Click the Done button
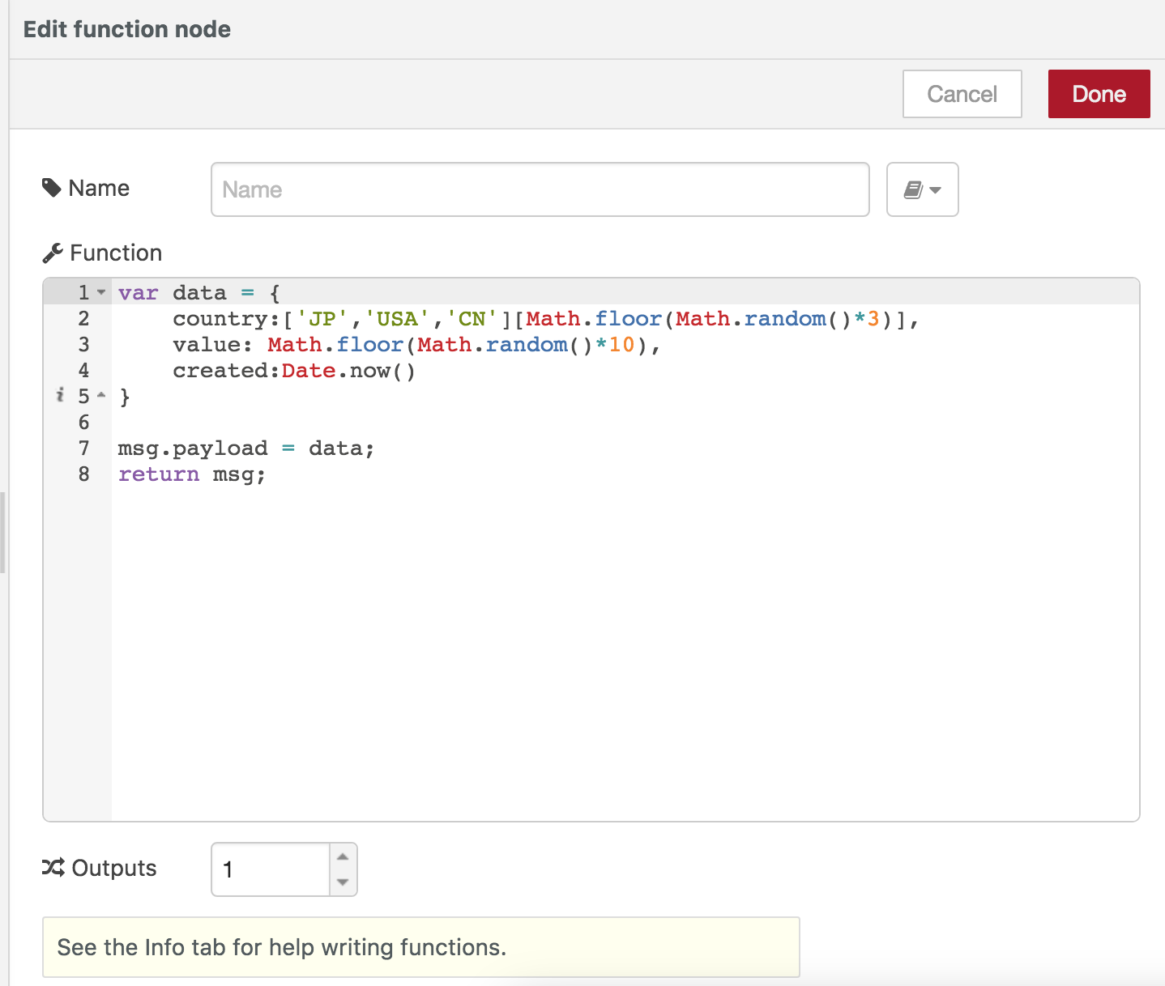Viewport: 1165px width, 986px height. click(1099, 94)
